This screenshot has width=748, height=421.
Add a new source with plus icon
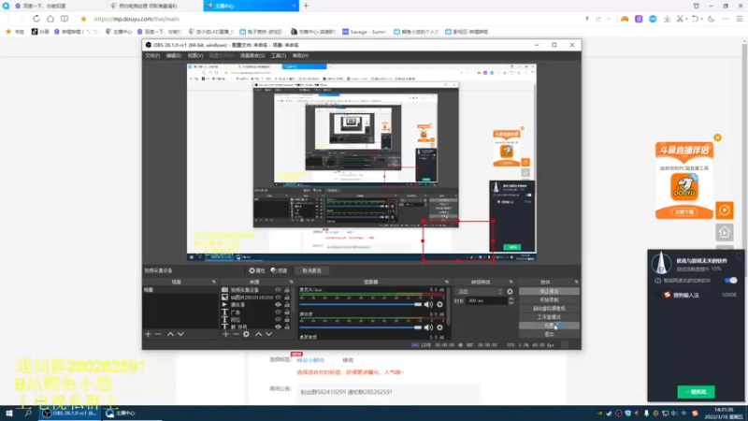225,334
